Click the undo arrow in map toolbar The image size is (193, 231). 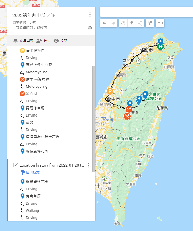104,23
